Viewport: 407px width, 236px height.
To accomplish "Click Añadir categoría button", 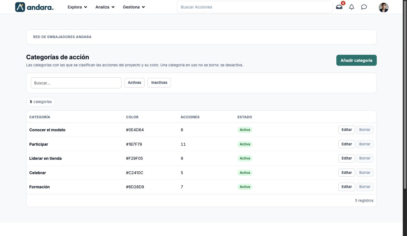I will (x=356, y=60).
